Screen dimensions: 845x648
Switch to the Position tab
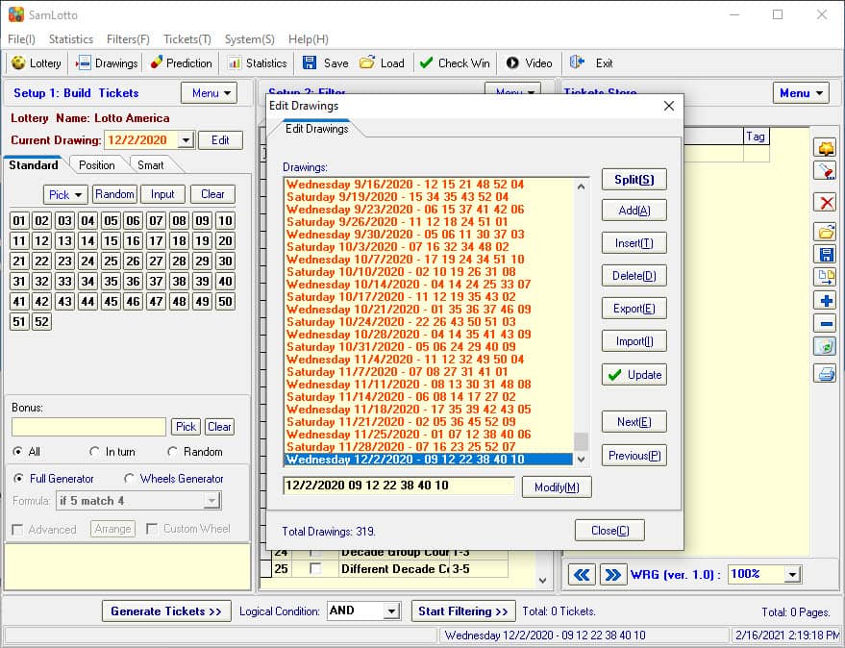click(97, 165)
